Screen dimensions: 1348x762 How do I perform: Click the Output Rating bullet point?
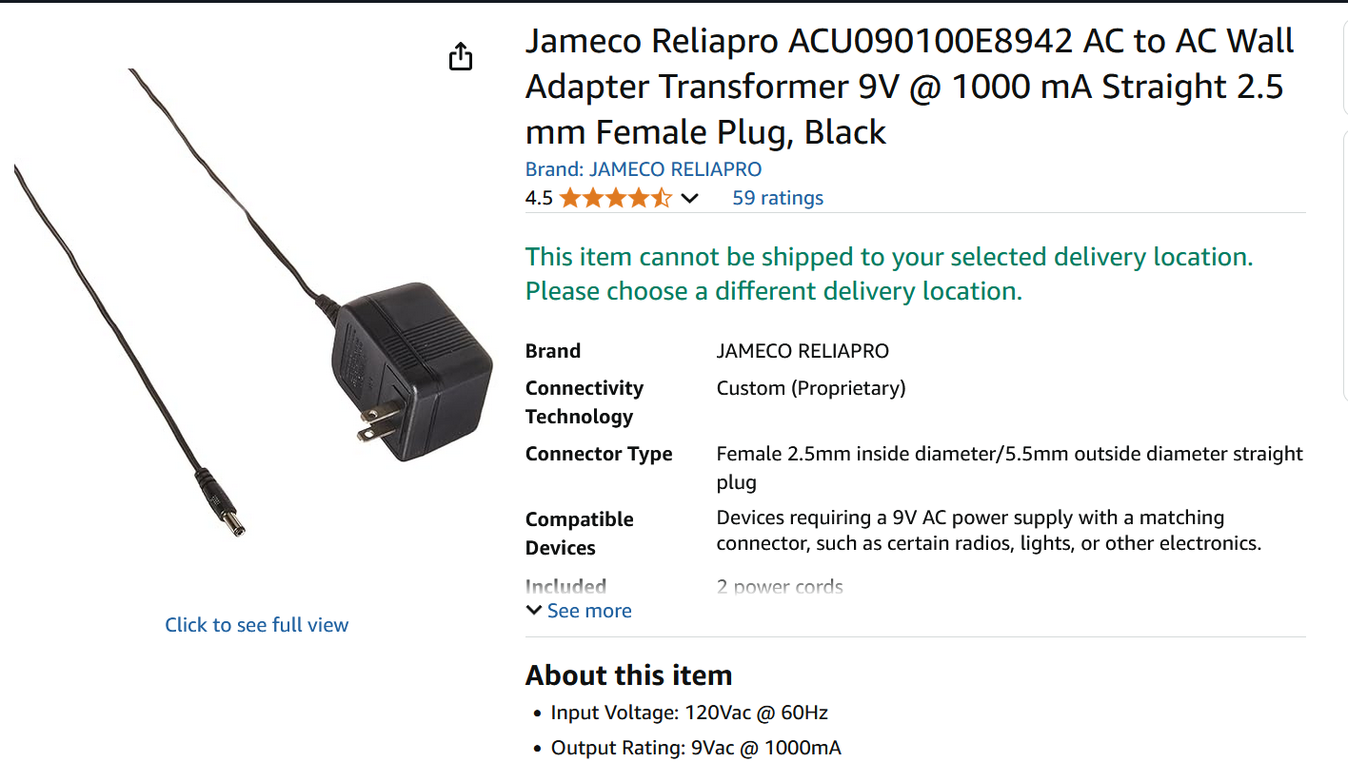click(695, 748)
